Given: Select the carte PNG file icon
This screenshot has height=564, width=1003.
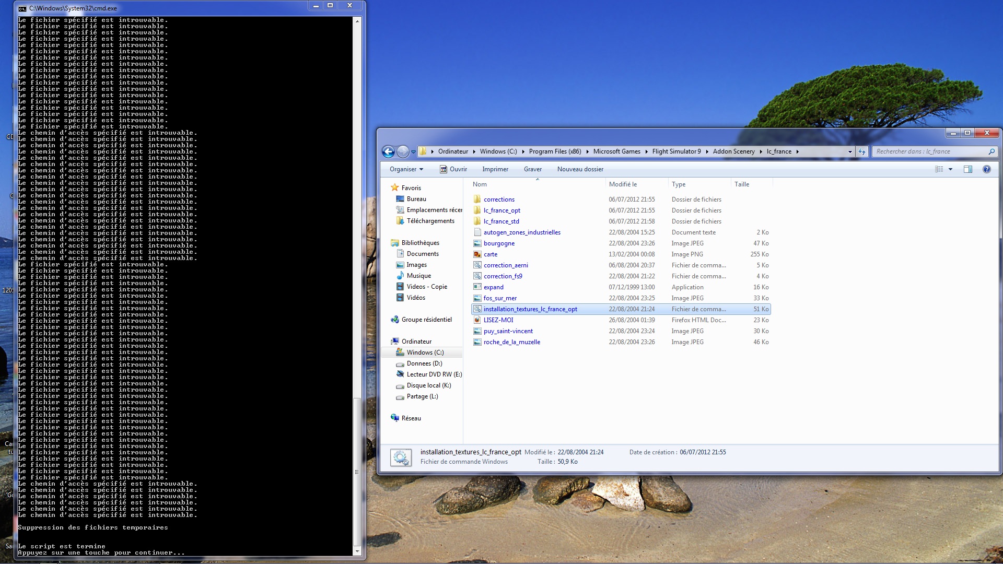Looking at the screenshot, I should [477, 254].
